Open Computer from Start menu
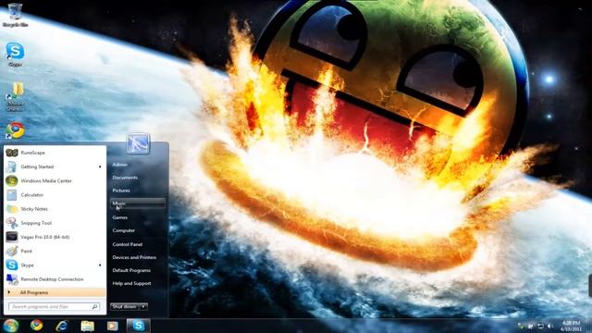The height and width of the screenshot is (333, 592). [123, 230]
